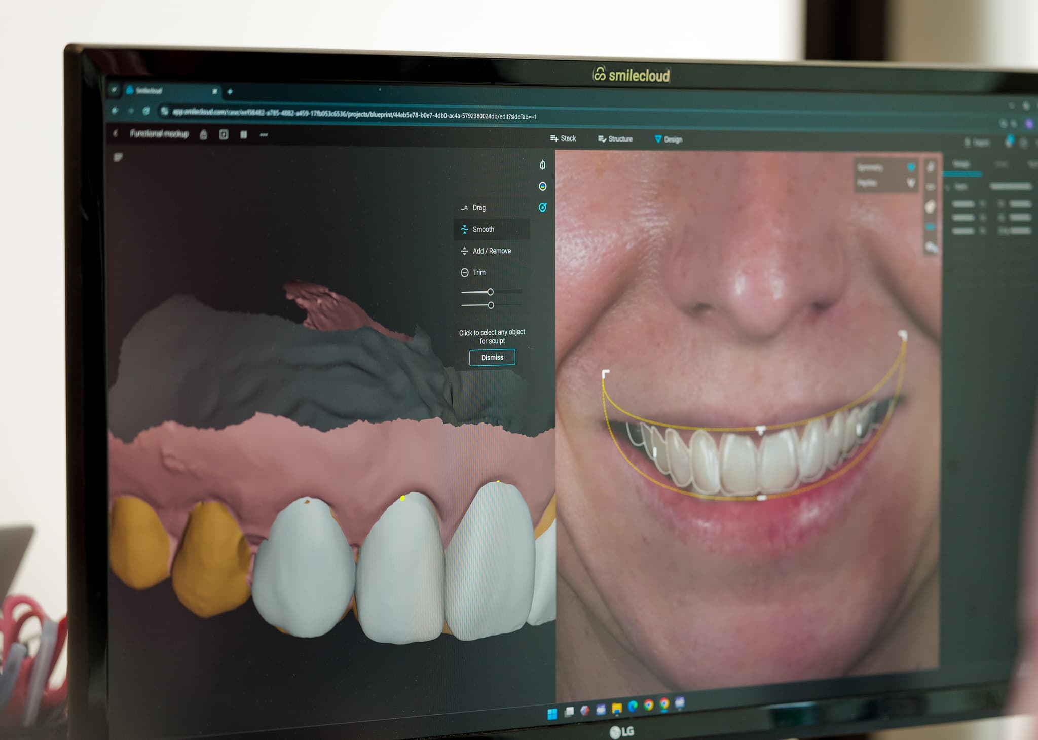Click the lock icon next to Functional mockup

click(x=203, y=135)
